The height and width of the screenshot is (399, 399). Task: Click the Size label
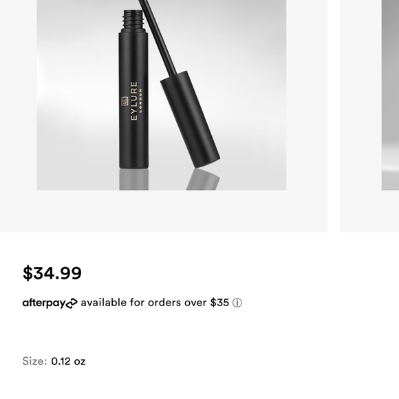pyautogui.click(x=34, y=361)
